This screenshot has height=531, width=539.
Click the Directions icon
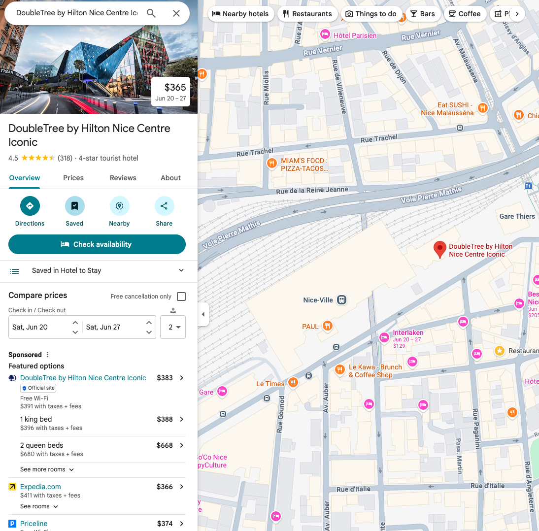pyautogui.click(x=30, y=206)
